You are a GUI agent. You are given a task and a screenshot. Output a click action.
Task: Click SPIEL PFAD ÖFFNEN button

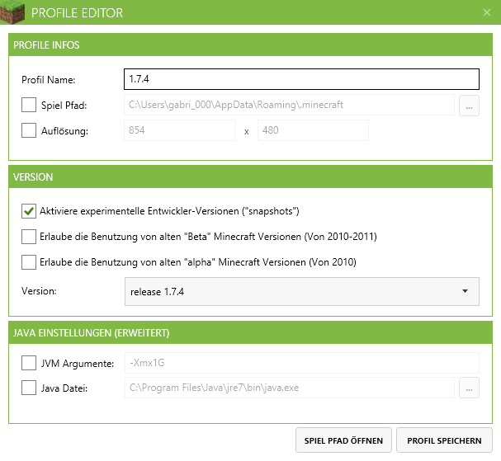343,440
